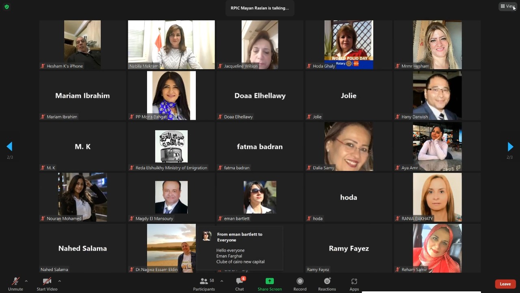The image size is (520, 293).
Task: Open the Apps panel
Action: point(354,284)
